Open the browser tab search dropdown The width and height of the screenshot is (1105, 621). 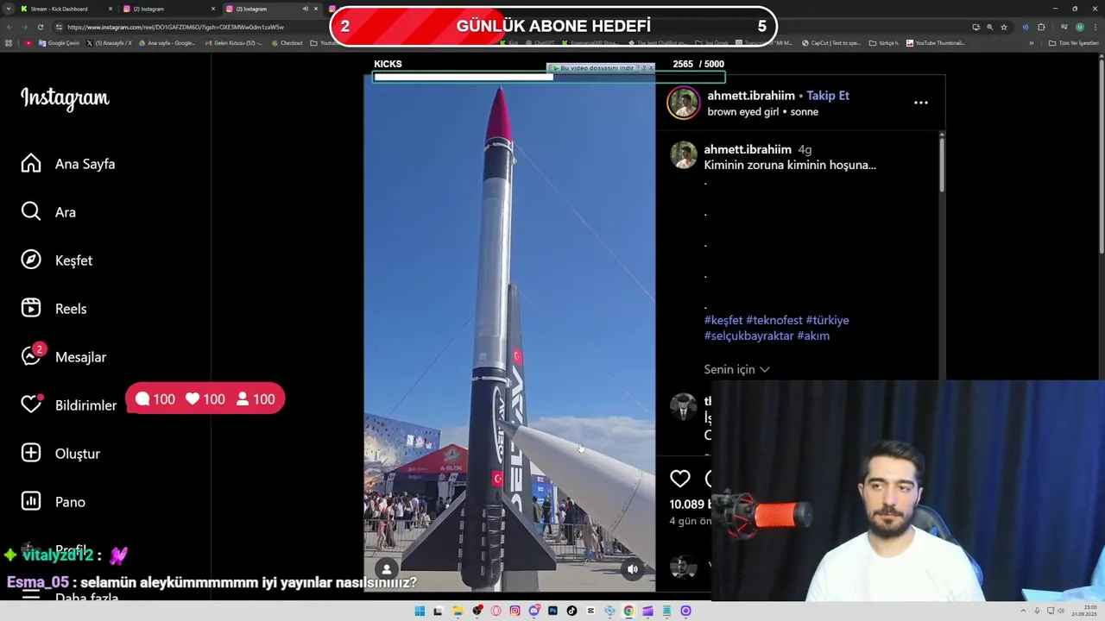pyautogui.click(x=8, y=9)
